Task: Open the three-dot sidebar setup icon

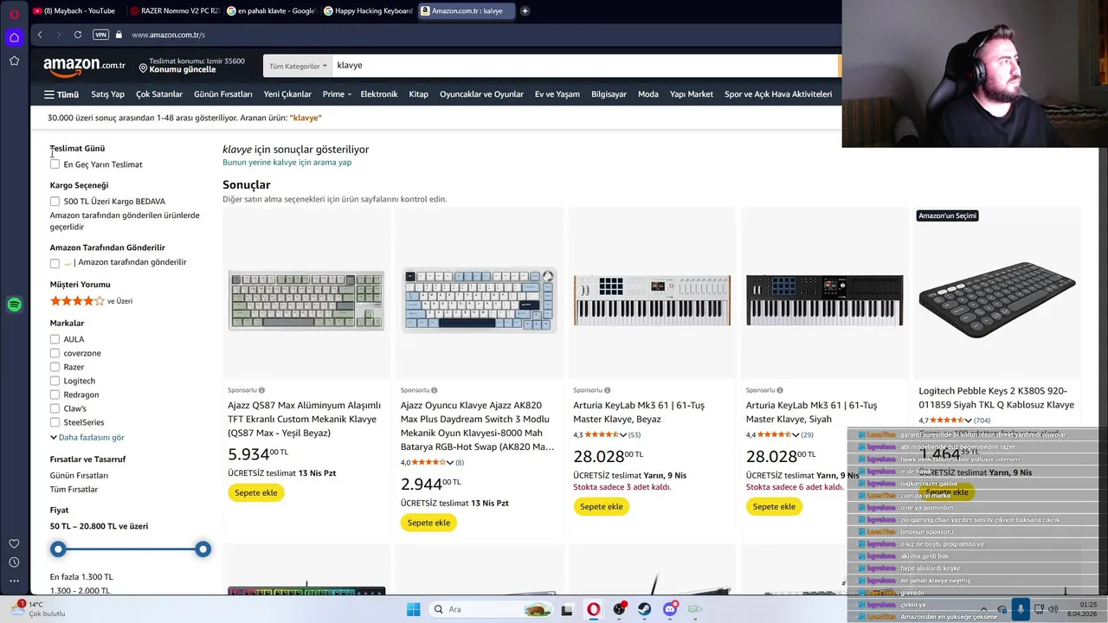Action: (x=14, y=581)
